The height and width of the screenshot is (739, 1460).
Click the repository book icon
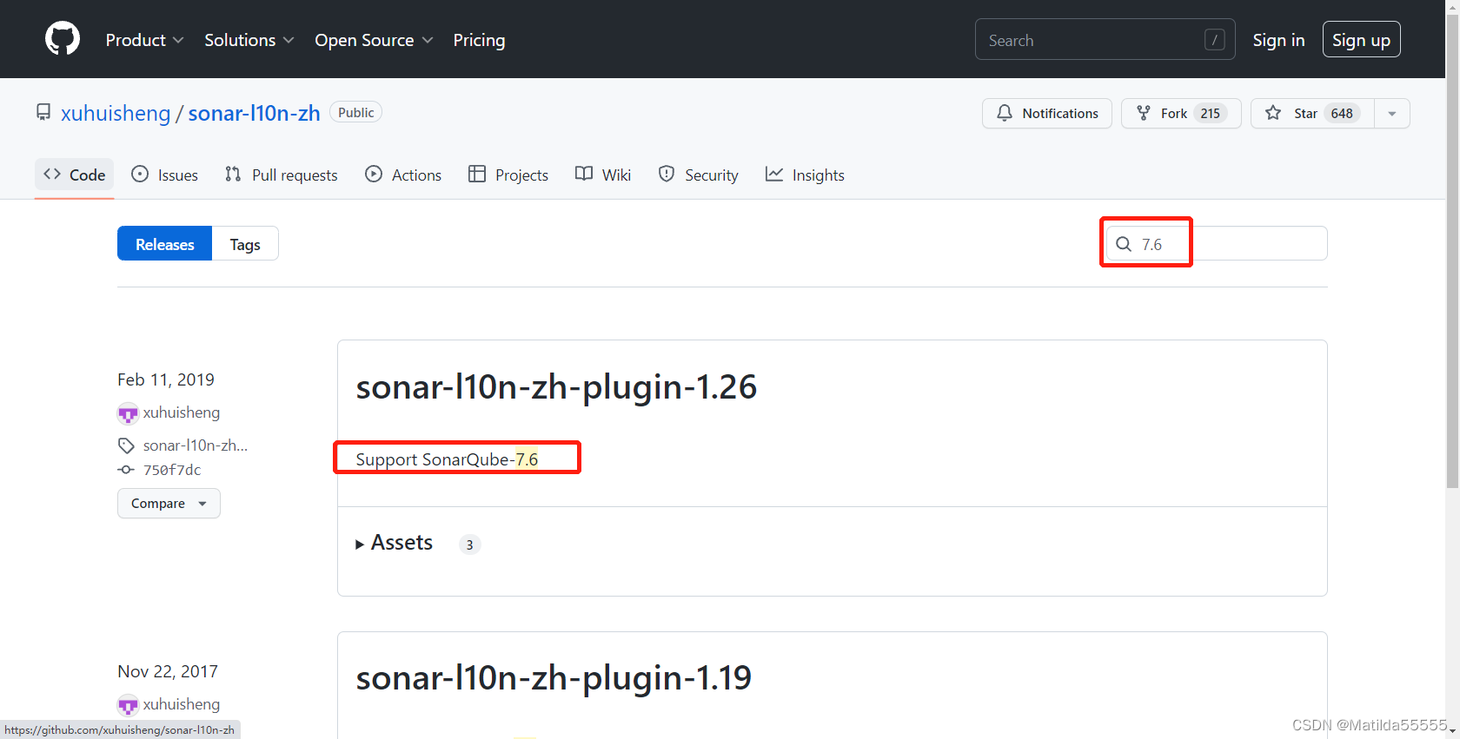click(43, 112)
